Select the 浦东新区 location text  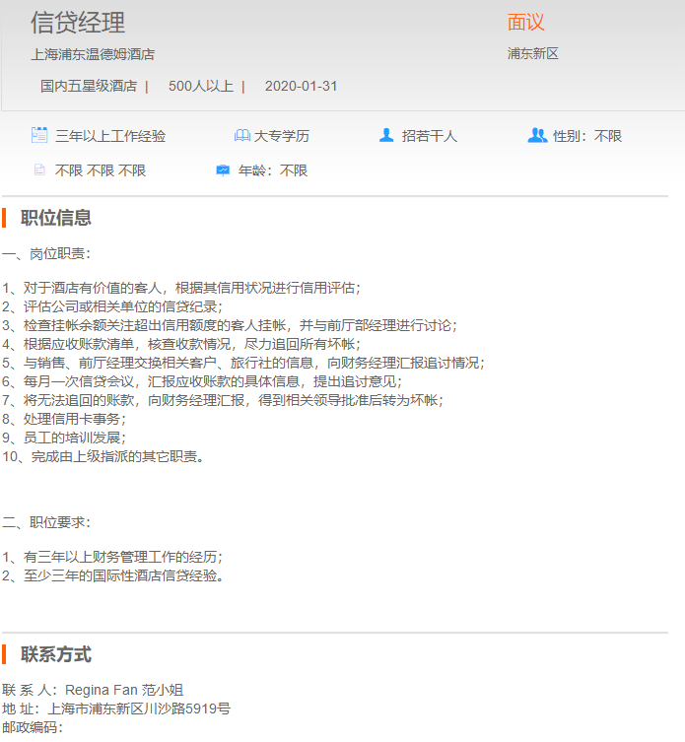533,54
